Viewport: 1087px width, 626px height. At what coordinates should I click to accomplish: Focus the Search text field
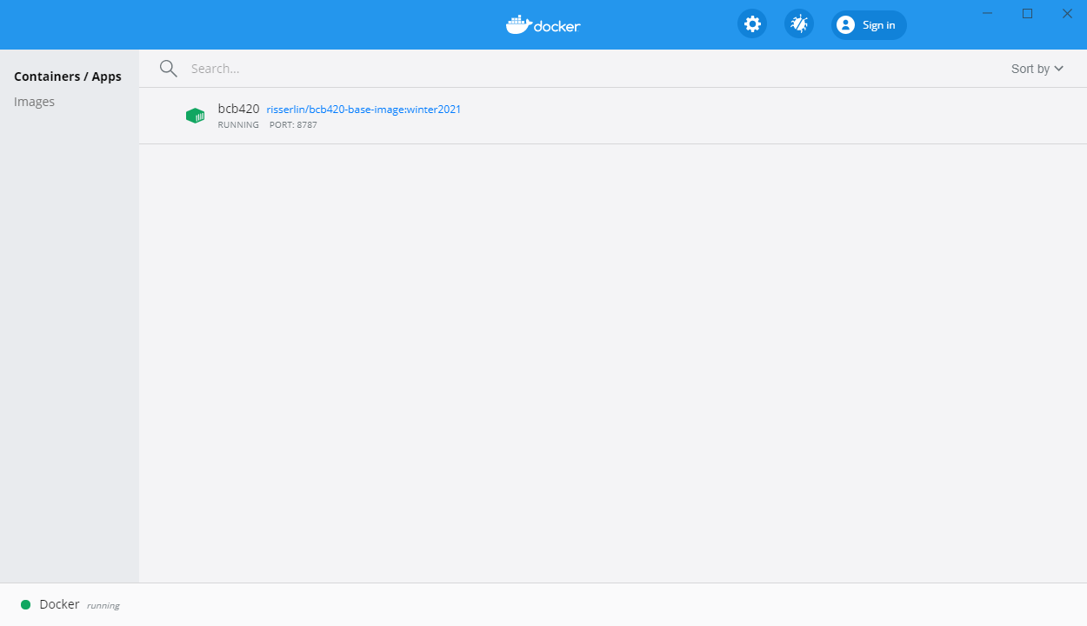pyautogui.click(x=522, y=69)
